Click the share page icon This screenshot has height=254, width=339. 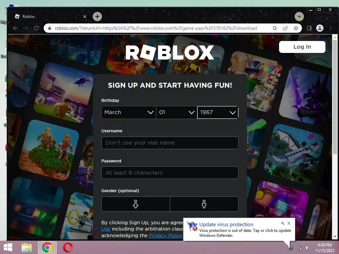tap(285, 28)
